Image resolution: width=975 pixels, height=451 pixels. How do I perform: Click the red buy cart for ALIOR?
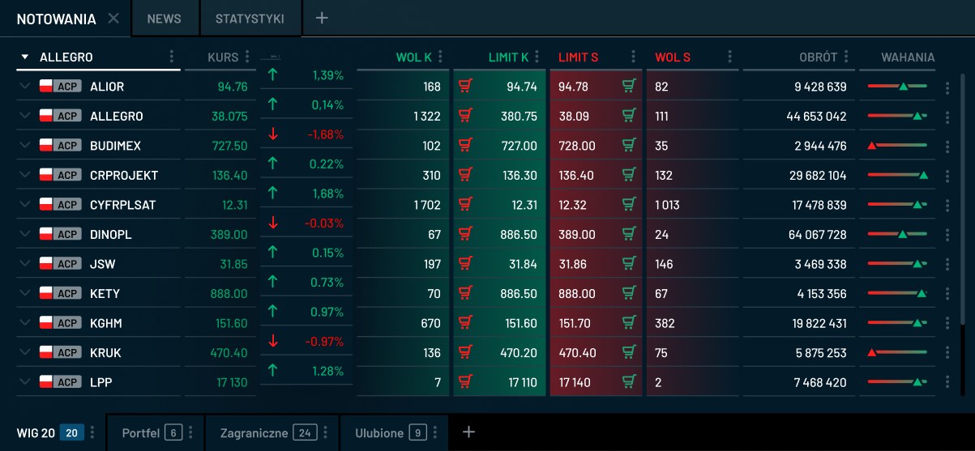pyautogui.click(x=465, y=87)
